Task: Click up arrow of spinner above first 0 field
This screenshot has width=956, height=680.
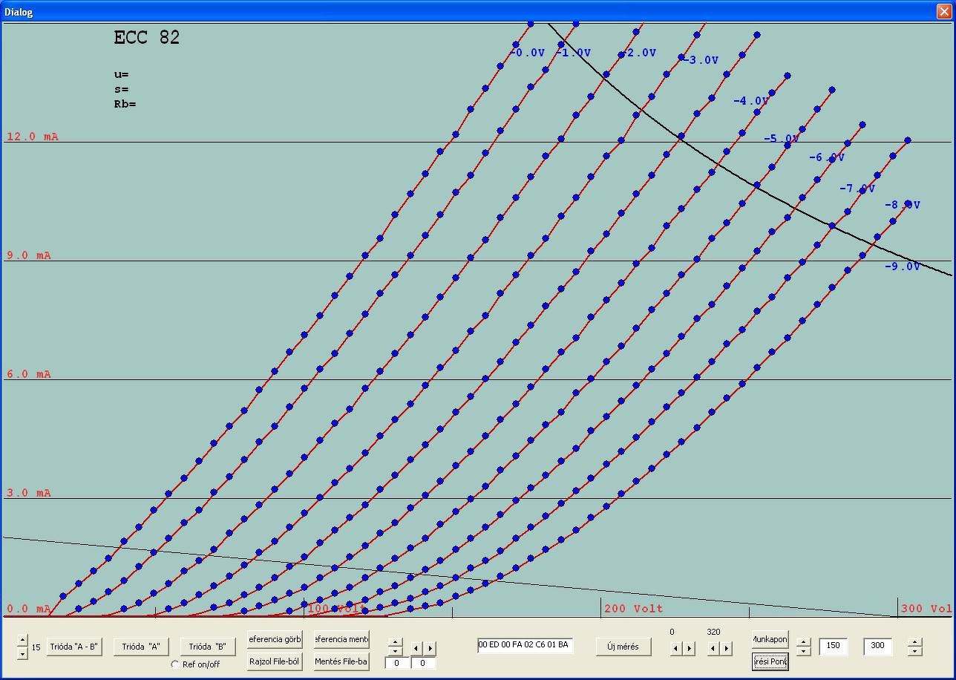Action: point(396,641)
